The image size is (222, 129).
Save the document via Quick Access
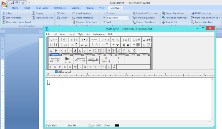(x=12, y=3)
